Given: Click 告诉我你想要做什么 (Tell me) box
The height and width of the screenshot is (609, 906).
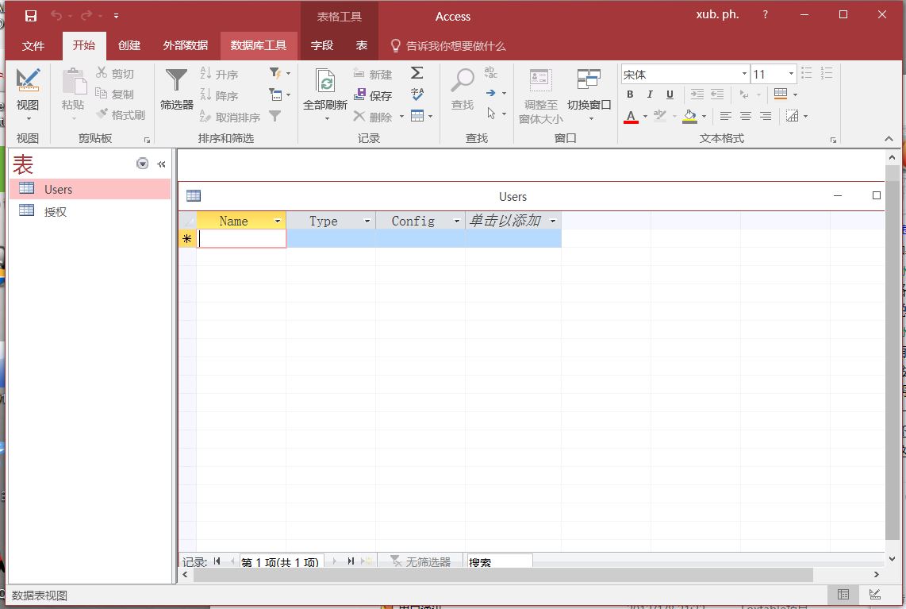Looking at the screenshot, I should pos(448,46).
